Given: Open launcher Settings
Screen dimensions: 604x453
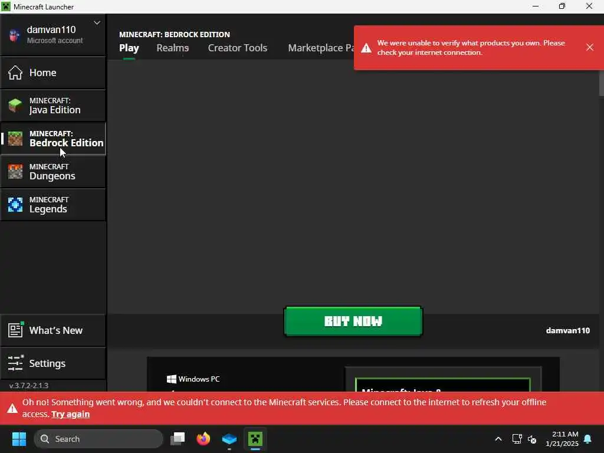Looking at the screenshot, I should point(52,363).
